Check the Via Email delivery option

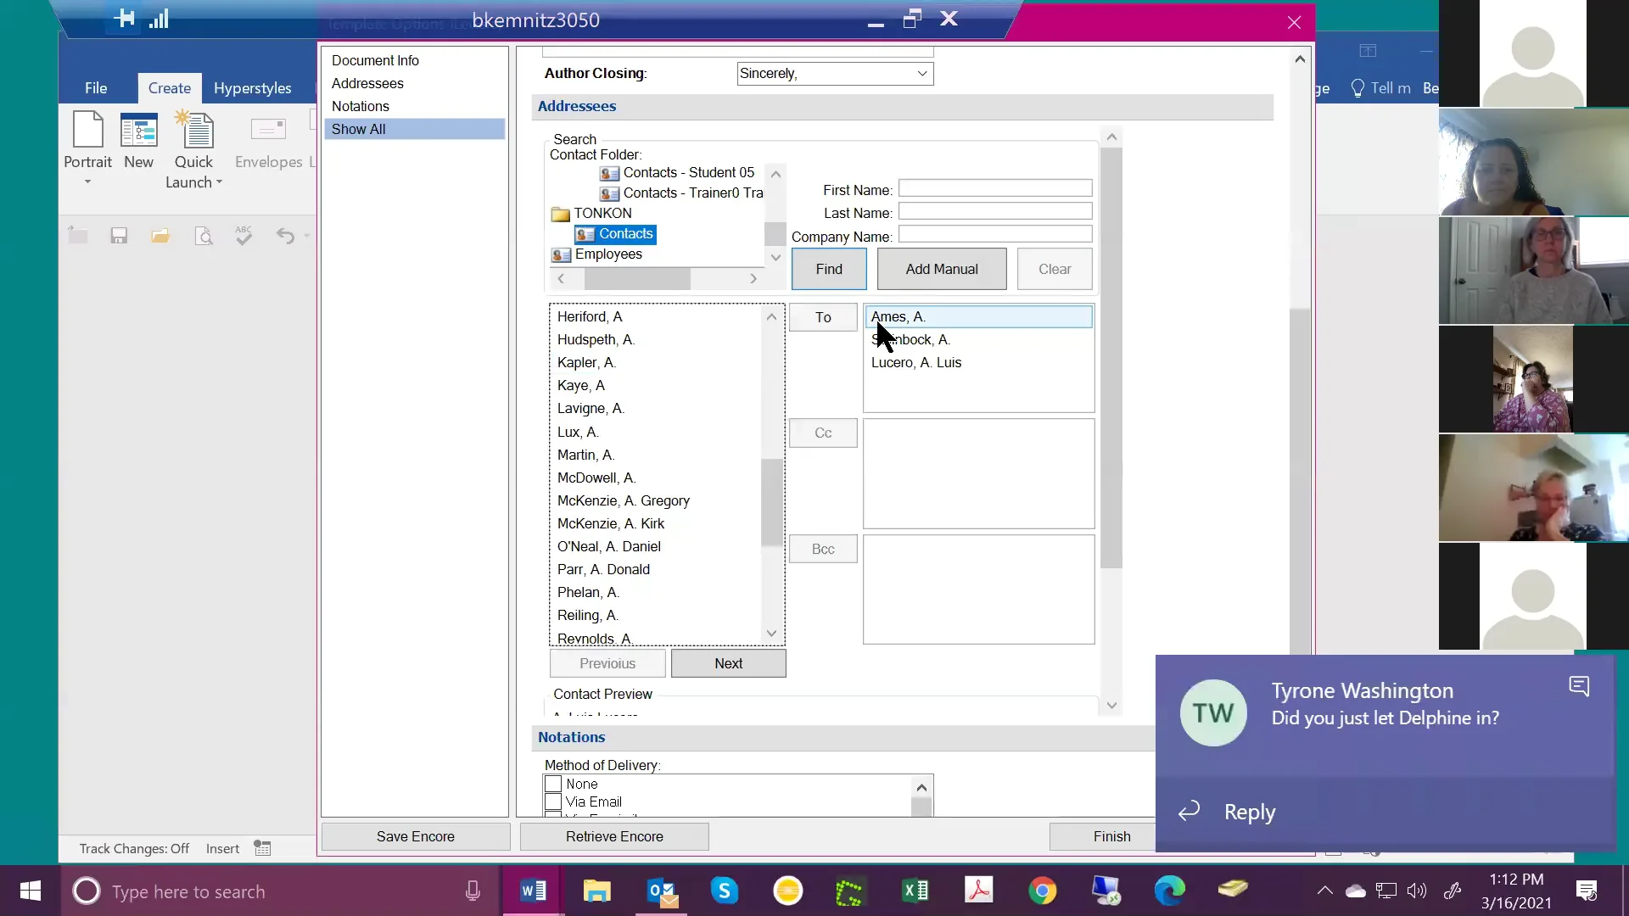pos(552,801)
